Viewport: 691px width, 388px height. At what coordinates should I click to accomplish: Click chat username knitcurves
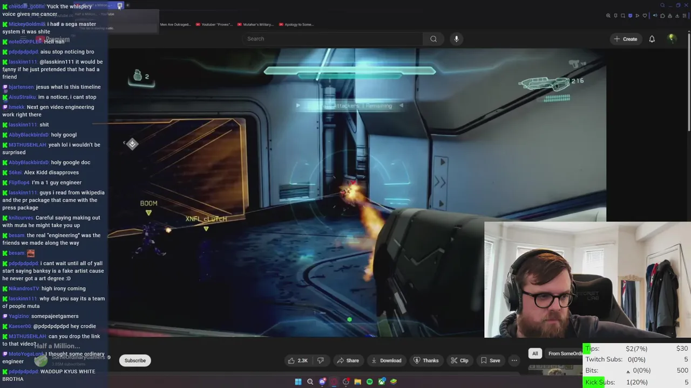(x=21, y=218)
